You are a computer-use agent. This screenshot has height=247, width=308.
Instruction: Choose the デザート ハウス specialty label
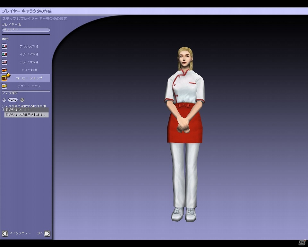[29, 86]
